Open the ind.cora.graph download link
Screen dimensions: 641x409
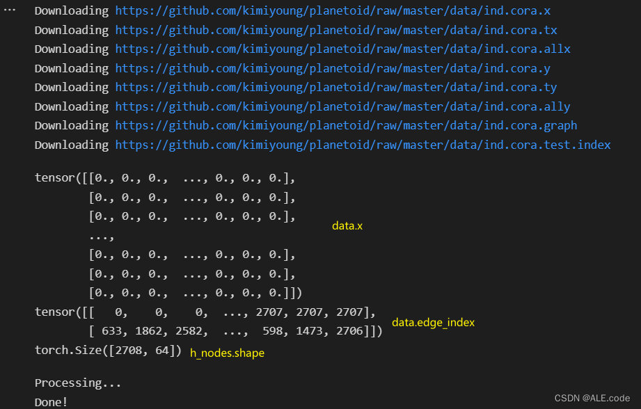click(x=347, y=126)
